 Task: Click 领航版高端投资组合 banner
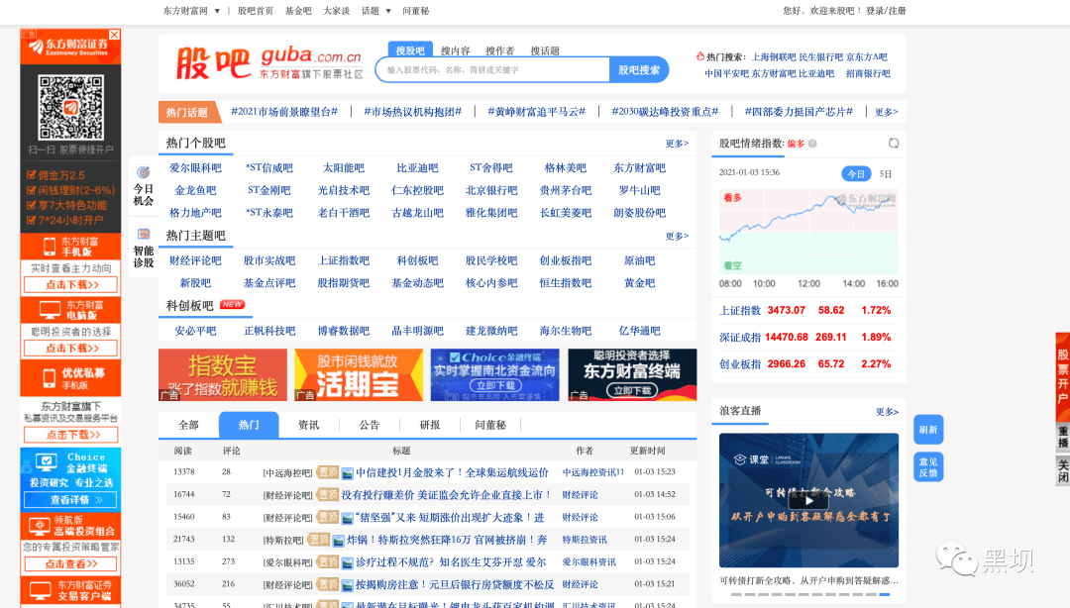[x=71, y=526]
